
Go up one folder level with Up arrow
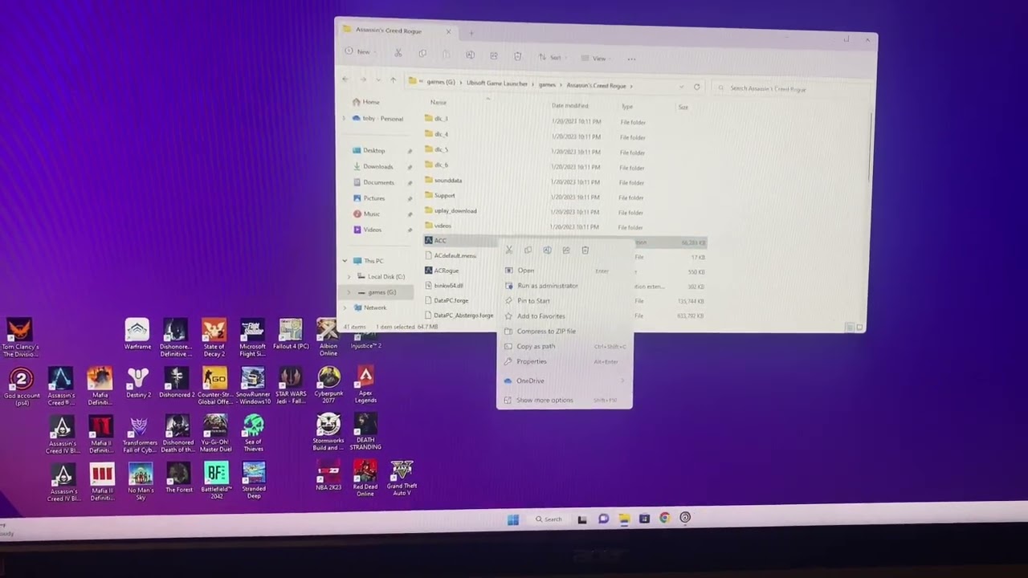[393, 79]
